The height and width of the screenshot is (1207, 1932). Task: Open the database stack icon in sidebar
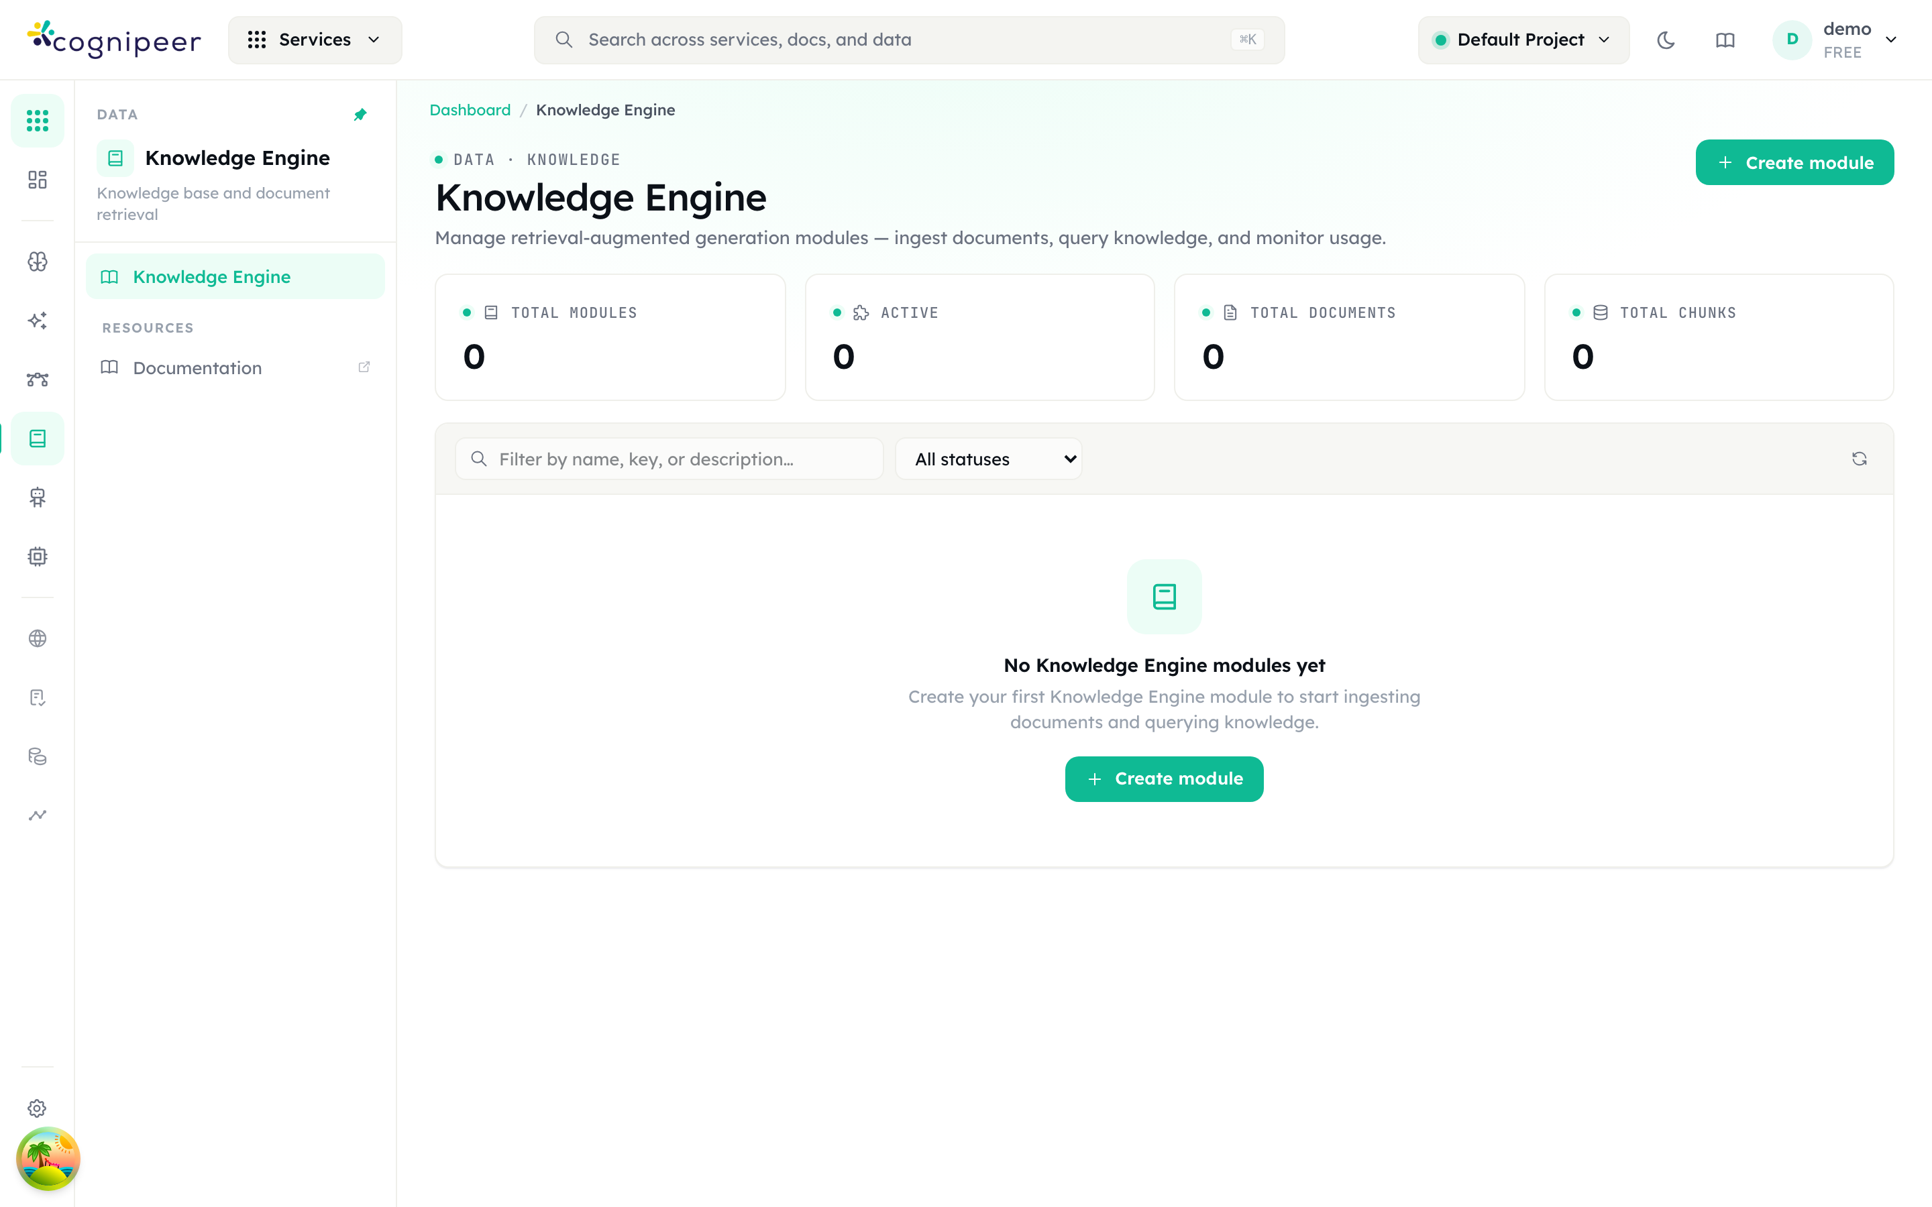coord(38,757)
